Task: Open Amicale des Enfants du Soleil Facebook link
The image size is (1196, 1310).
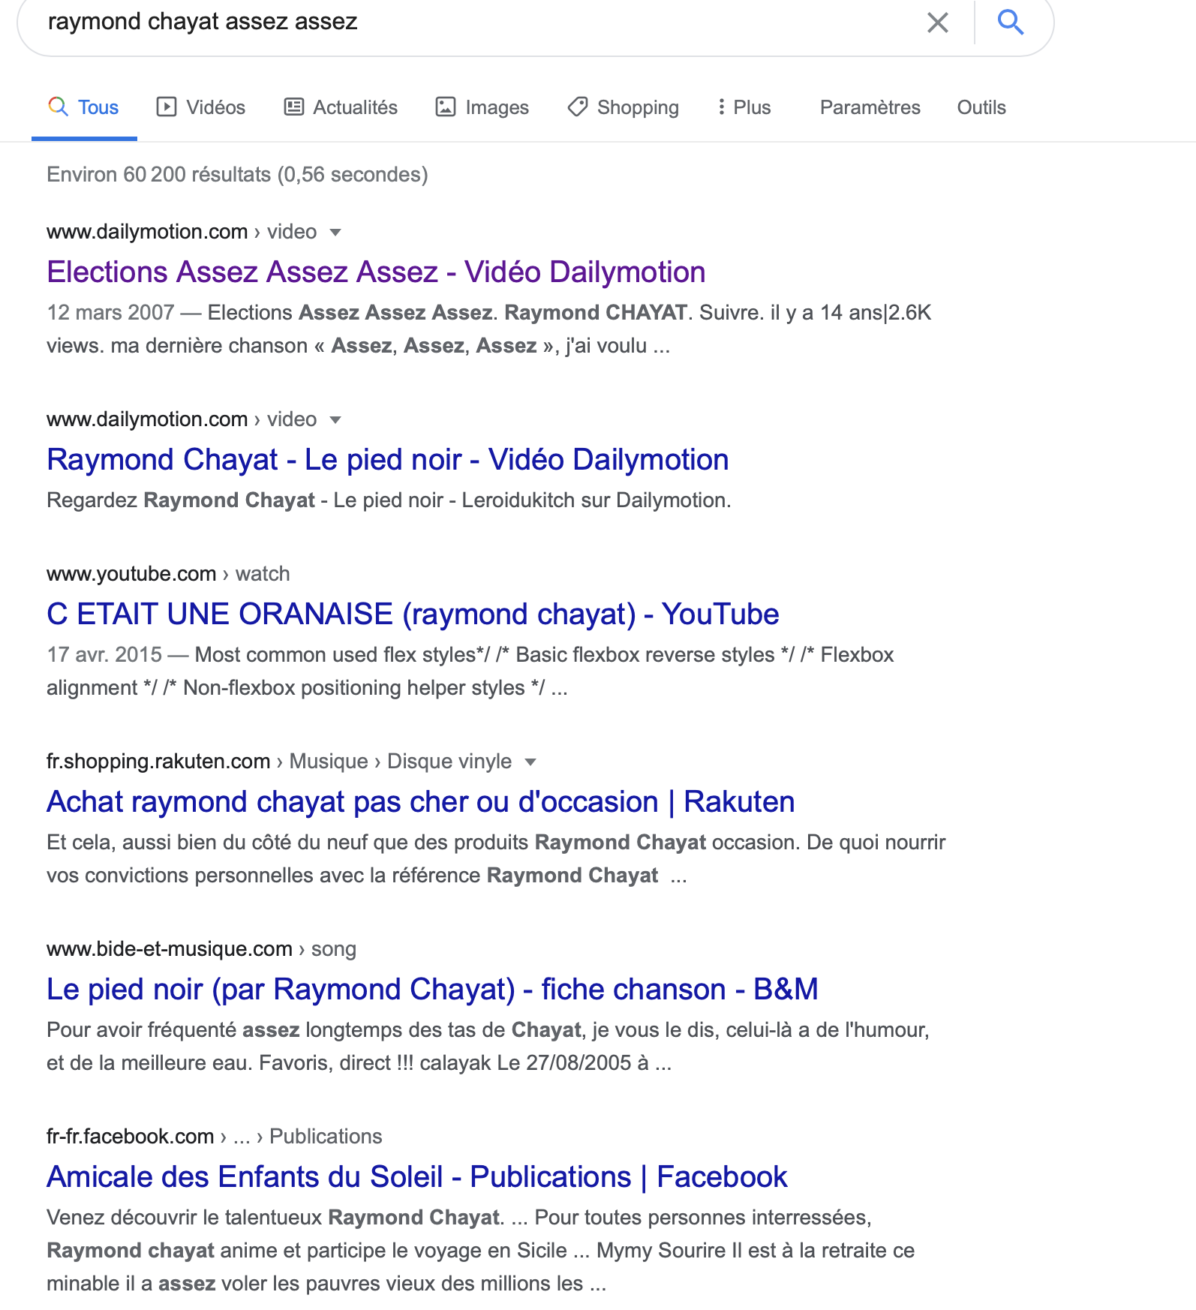Action: [x=416, y=1177]
